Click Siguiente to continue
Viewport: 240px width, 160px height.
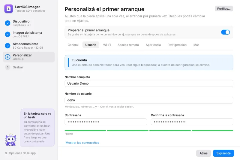pyautogui.click(x=223, y=153)
